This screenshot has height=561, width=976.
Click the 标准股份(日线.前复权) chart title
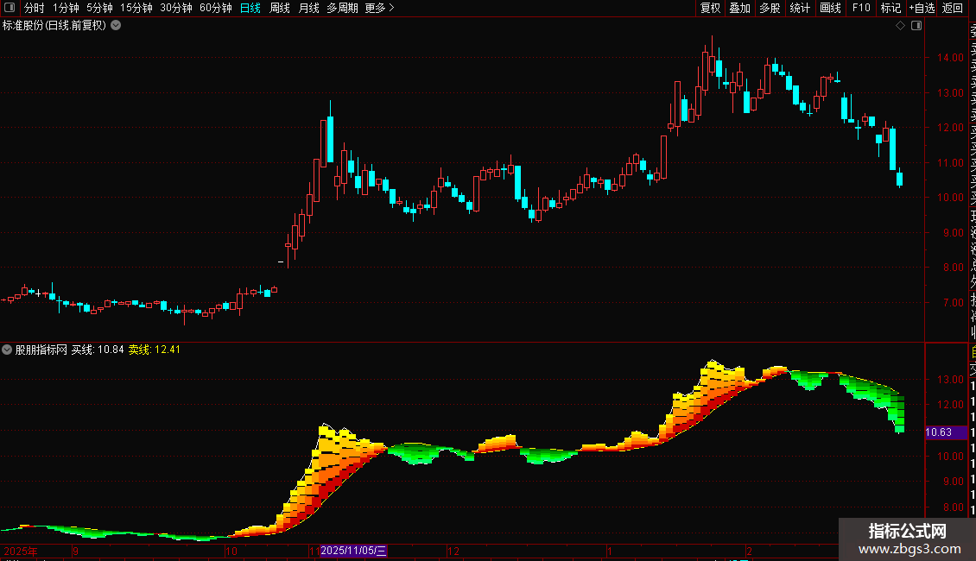click(54, 26)
